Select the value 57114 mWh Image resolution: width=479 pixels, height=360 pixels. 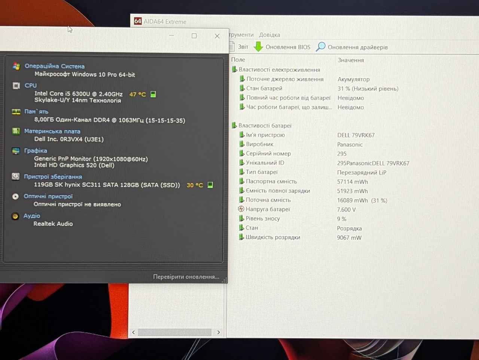point(353,182)
